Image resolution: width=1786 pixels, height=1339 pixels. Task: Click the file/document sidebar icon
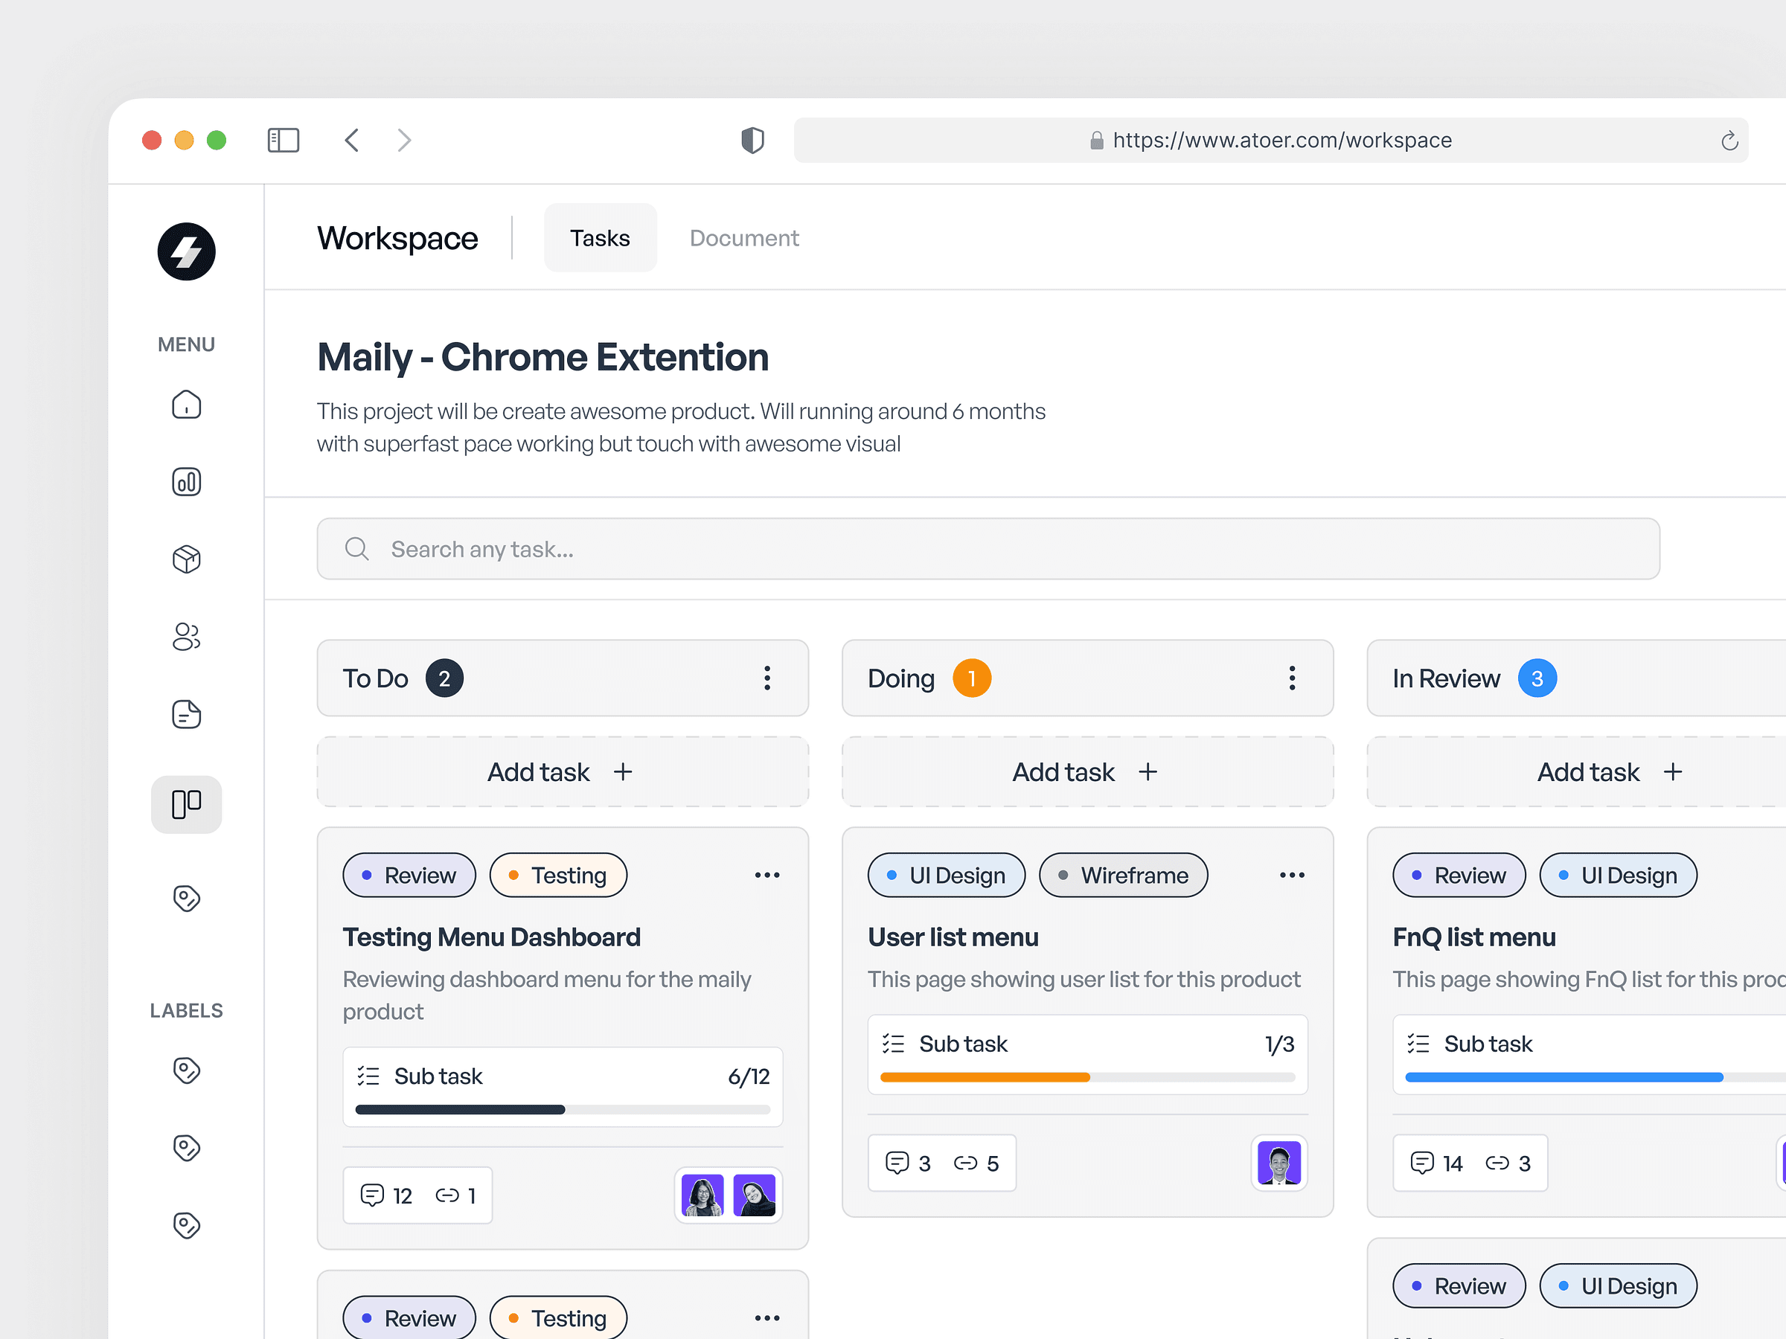187,713
